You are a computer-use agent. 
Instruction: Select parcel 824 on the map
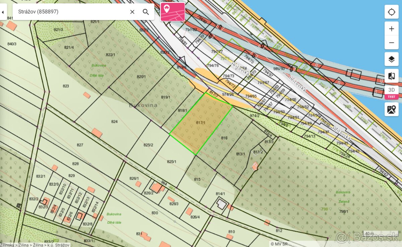(x=115, y=122)
